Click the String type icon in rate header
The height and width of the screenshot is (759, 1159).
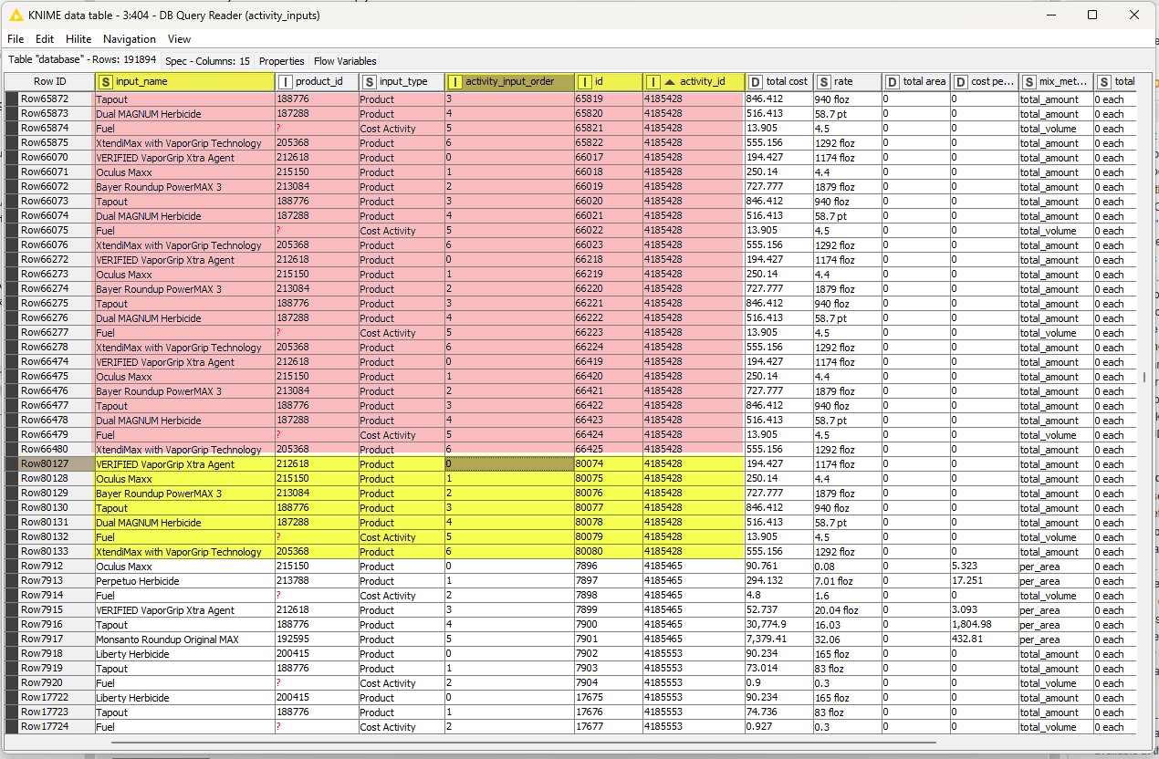824,82
